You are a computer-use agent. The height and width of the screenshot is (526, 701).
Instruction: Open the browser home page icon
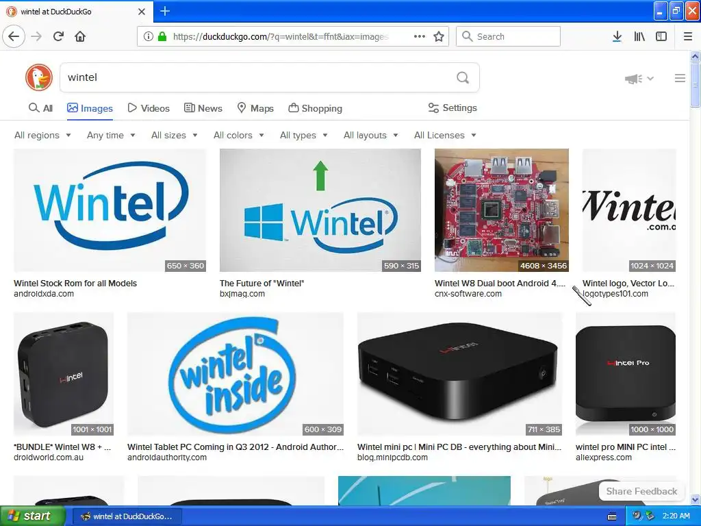pos(80,36)
